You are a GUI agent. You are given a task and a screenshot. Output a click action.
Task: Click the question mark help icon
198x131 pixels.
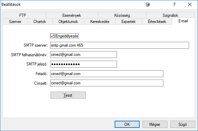174,5
